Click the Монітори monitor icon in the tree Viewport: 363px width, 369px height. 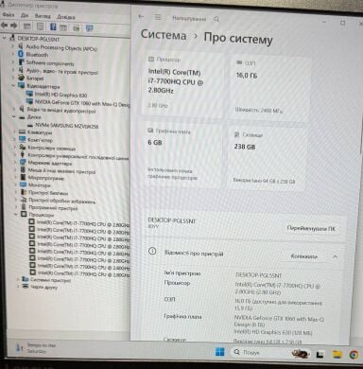(x=24, y=184)
